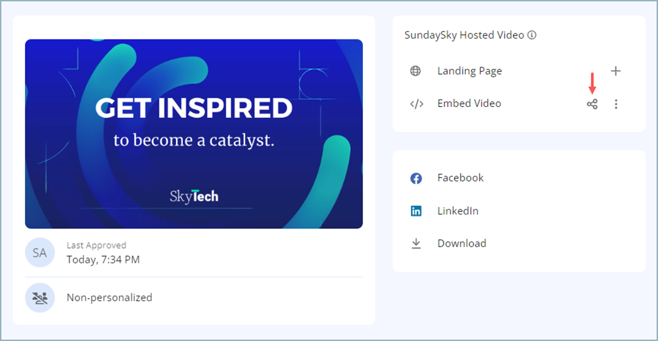Click the Non-personalized audience icon
658x341 pixels.
[x=40, y=298]
